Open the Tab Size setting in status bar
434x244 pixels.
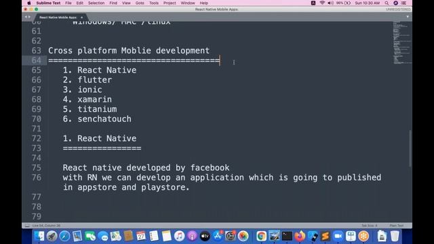(369, 226)
